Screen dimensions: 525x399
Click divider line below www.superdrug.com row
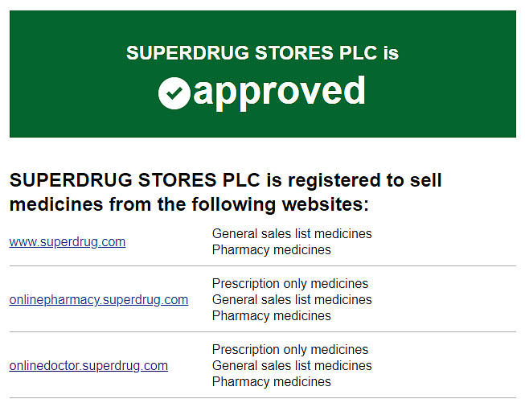click(x=262, y=265)
